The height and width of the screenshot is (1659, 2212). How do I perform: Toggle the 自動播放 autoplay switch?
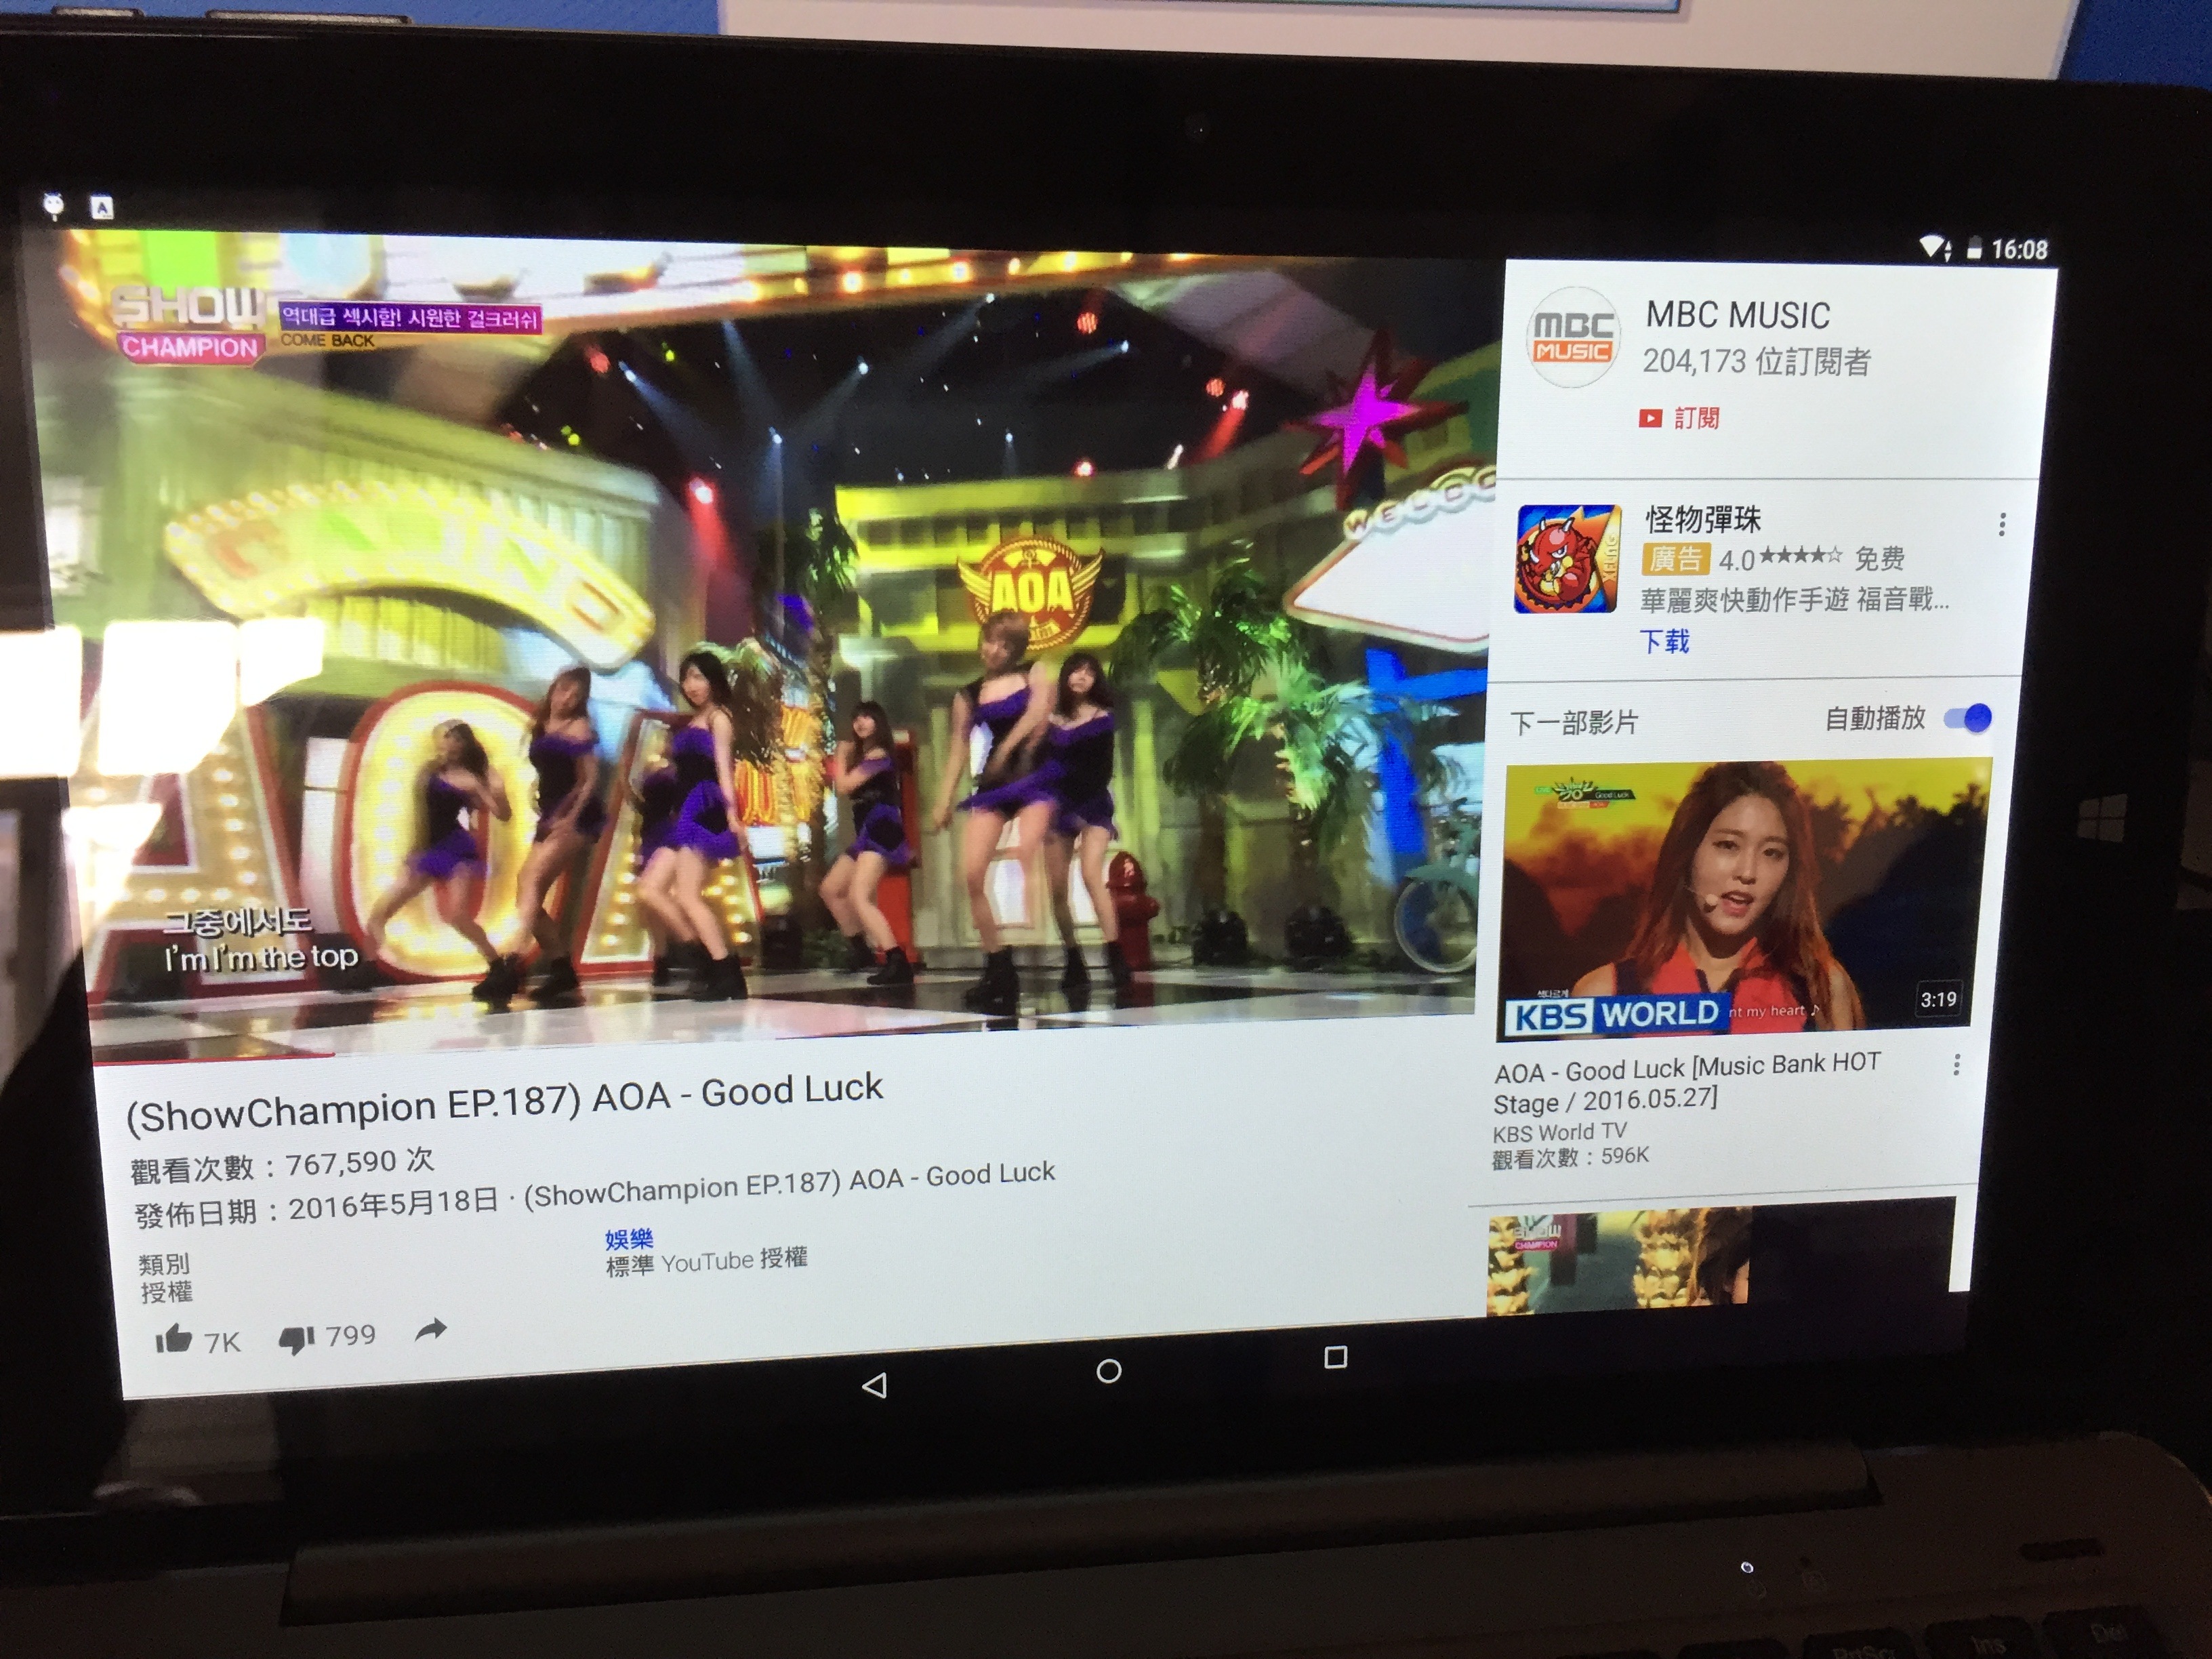[1967, 718]
